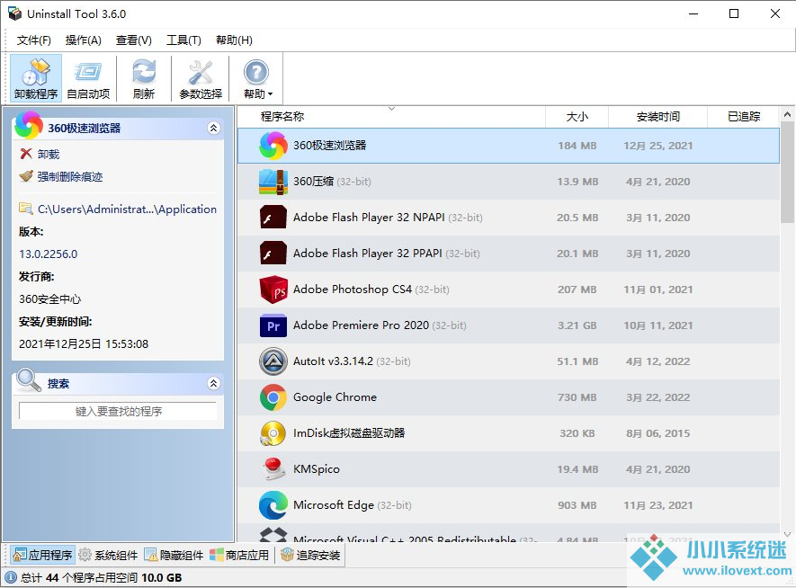Click the 刷新 refresh toolbar icon

(144, 78)
